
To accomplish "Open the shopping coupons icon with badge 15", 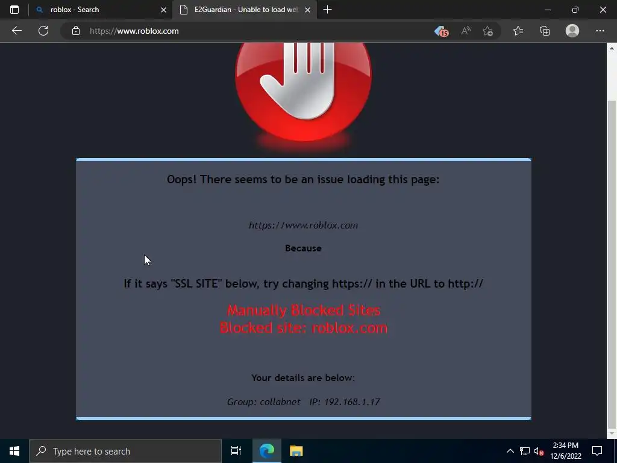I will (x=442, y=31).
